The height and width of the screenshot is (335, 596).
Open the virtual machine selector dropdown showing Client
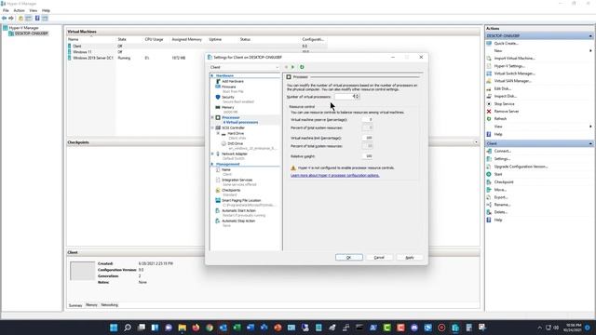tap(244, 67)
